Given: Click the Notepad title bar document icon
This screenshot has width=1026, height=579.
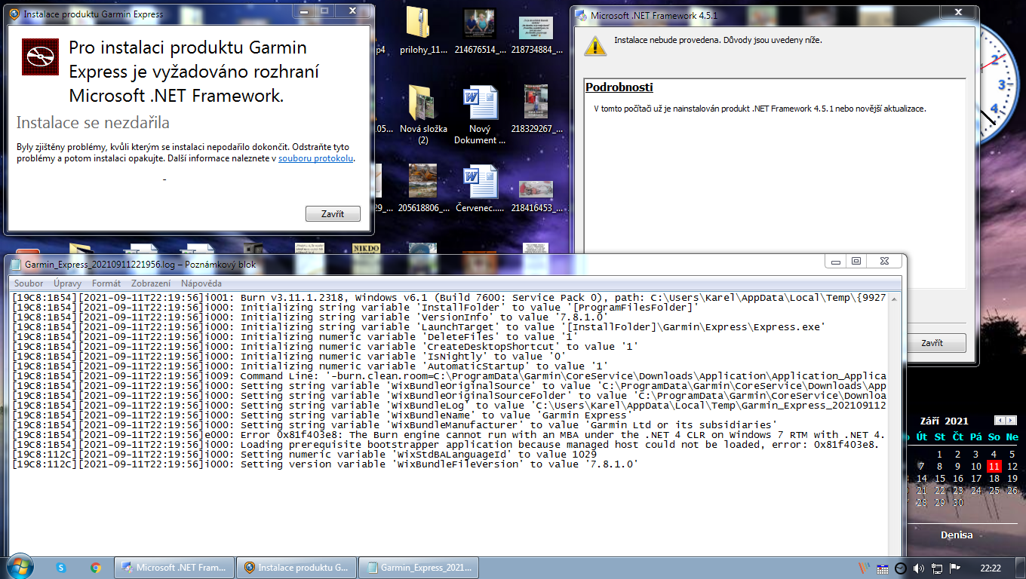Looking at the screenshot, I should [16, 265].
